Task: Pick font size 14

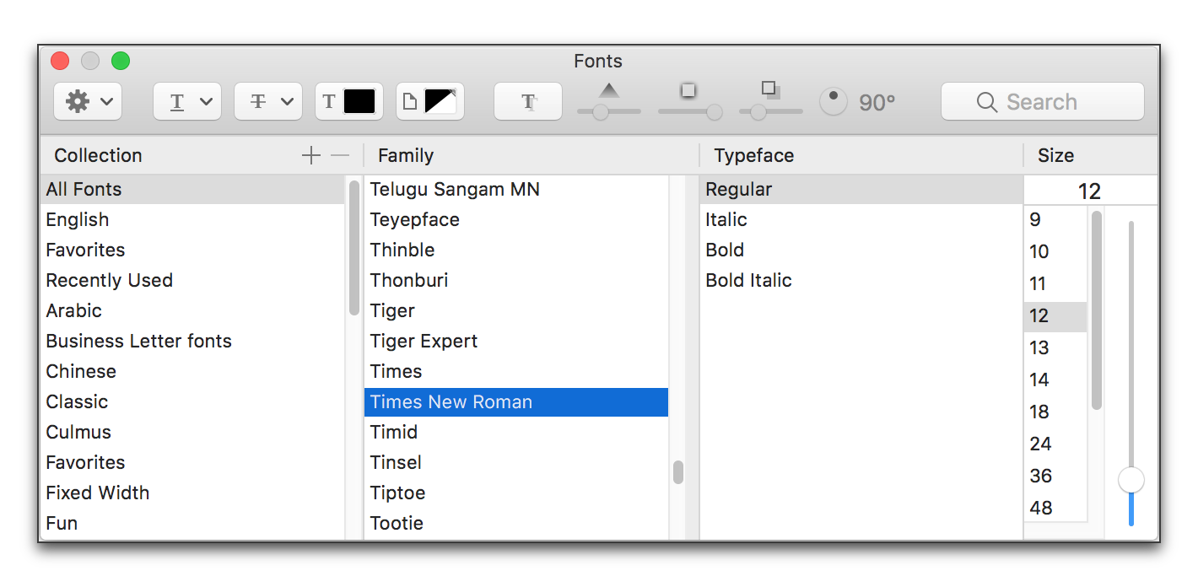Action: tap(1055, 380)
